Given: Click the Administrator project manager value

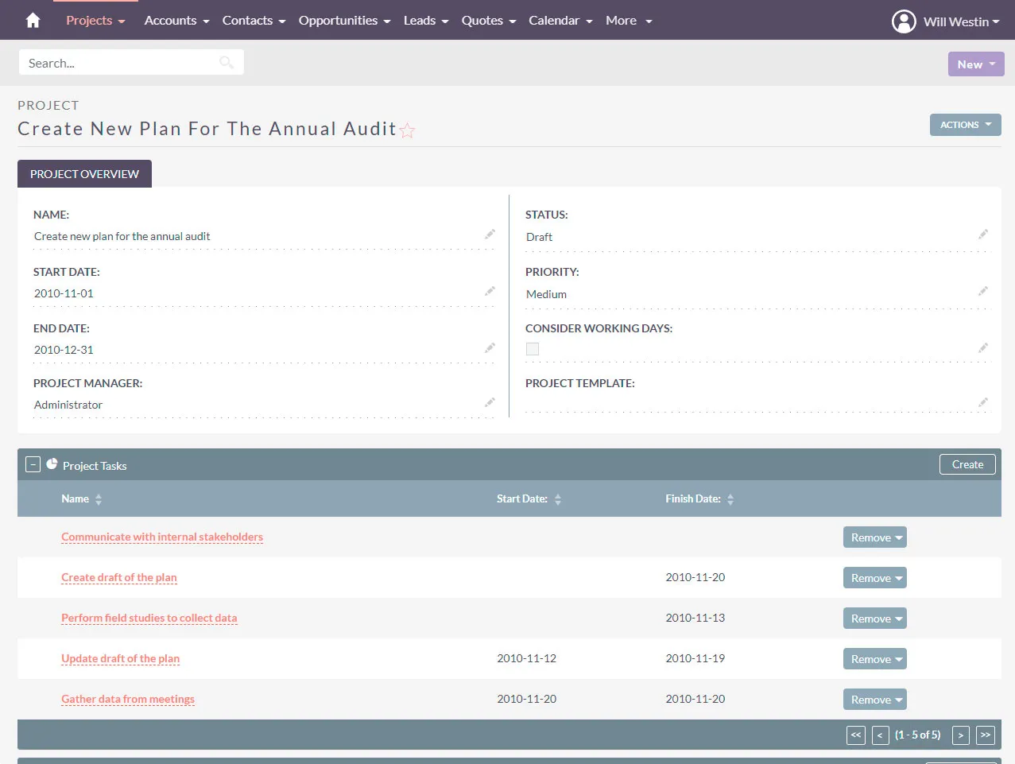Looking at the screenshot, I should pyautogui.click(x=68, y=405).
